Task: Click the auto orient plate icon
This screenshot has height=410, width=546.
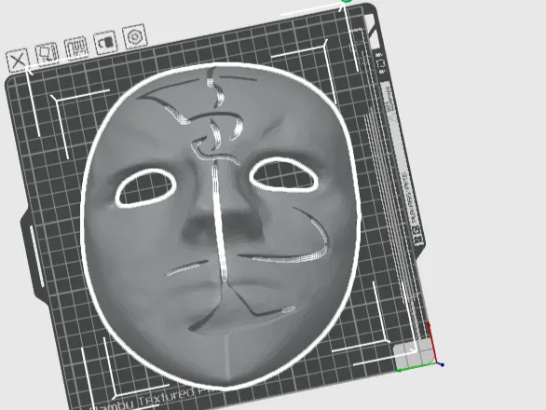Action: point(47,54)
